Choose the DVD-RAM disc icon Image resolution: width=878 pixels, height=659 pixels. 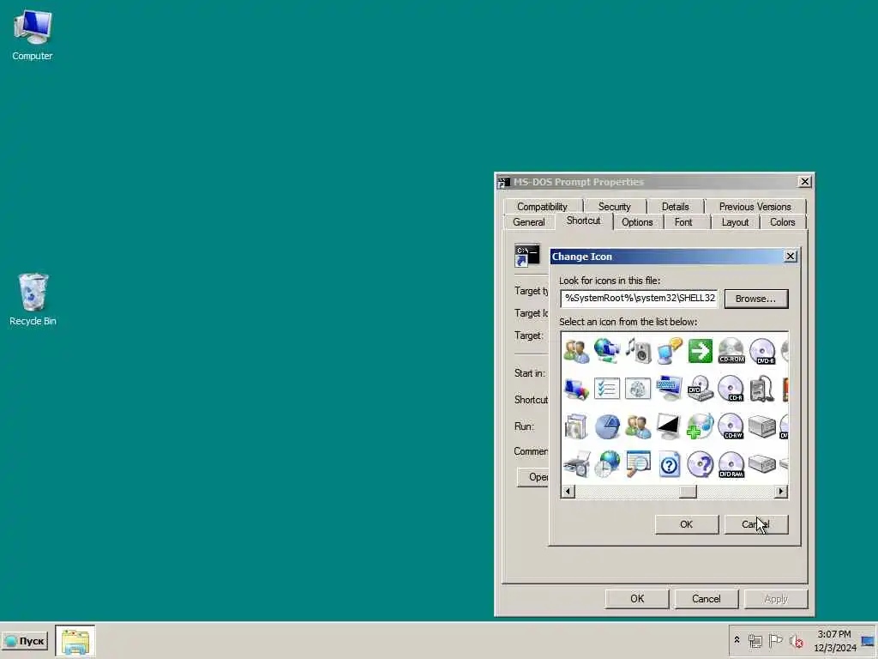tap(731, 464)
